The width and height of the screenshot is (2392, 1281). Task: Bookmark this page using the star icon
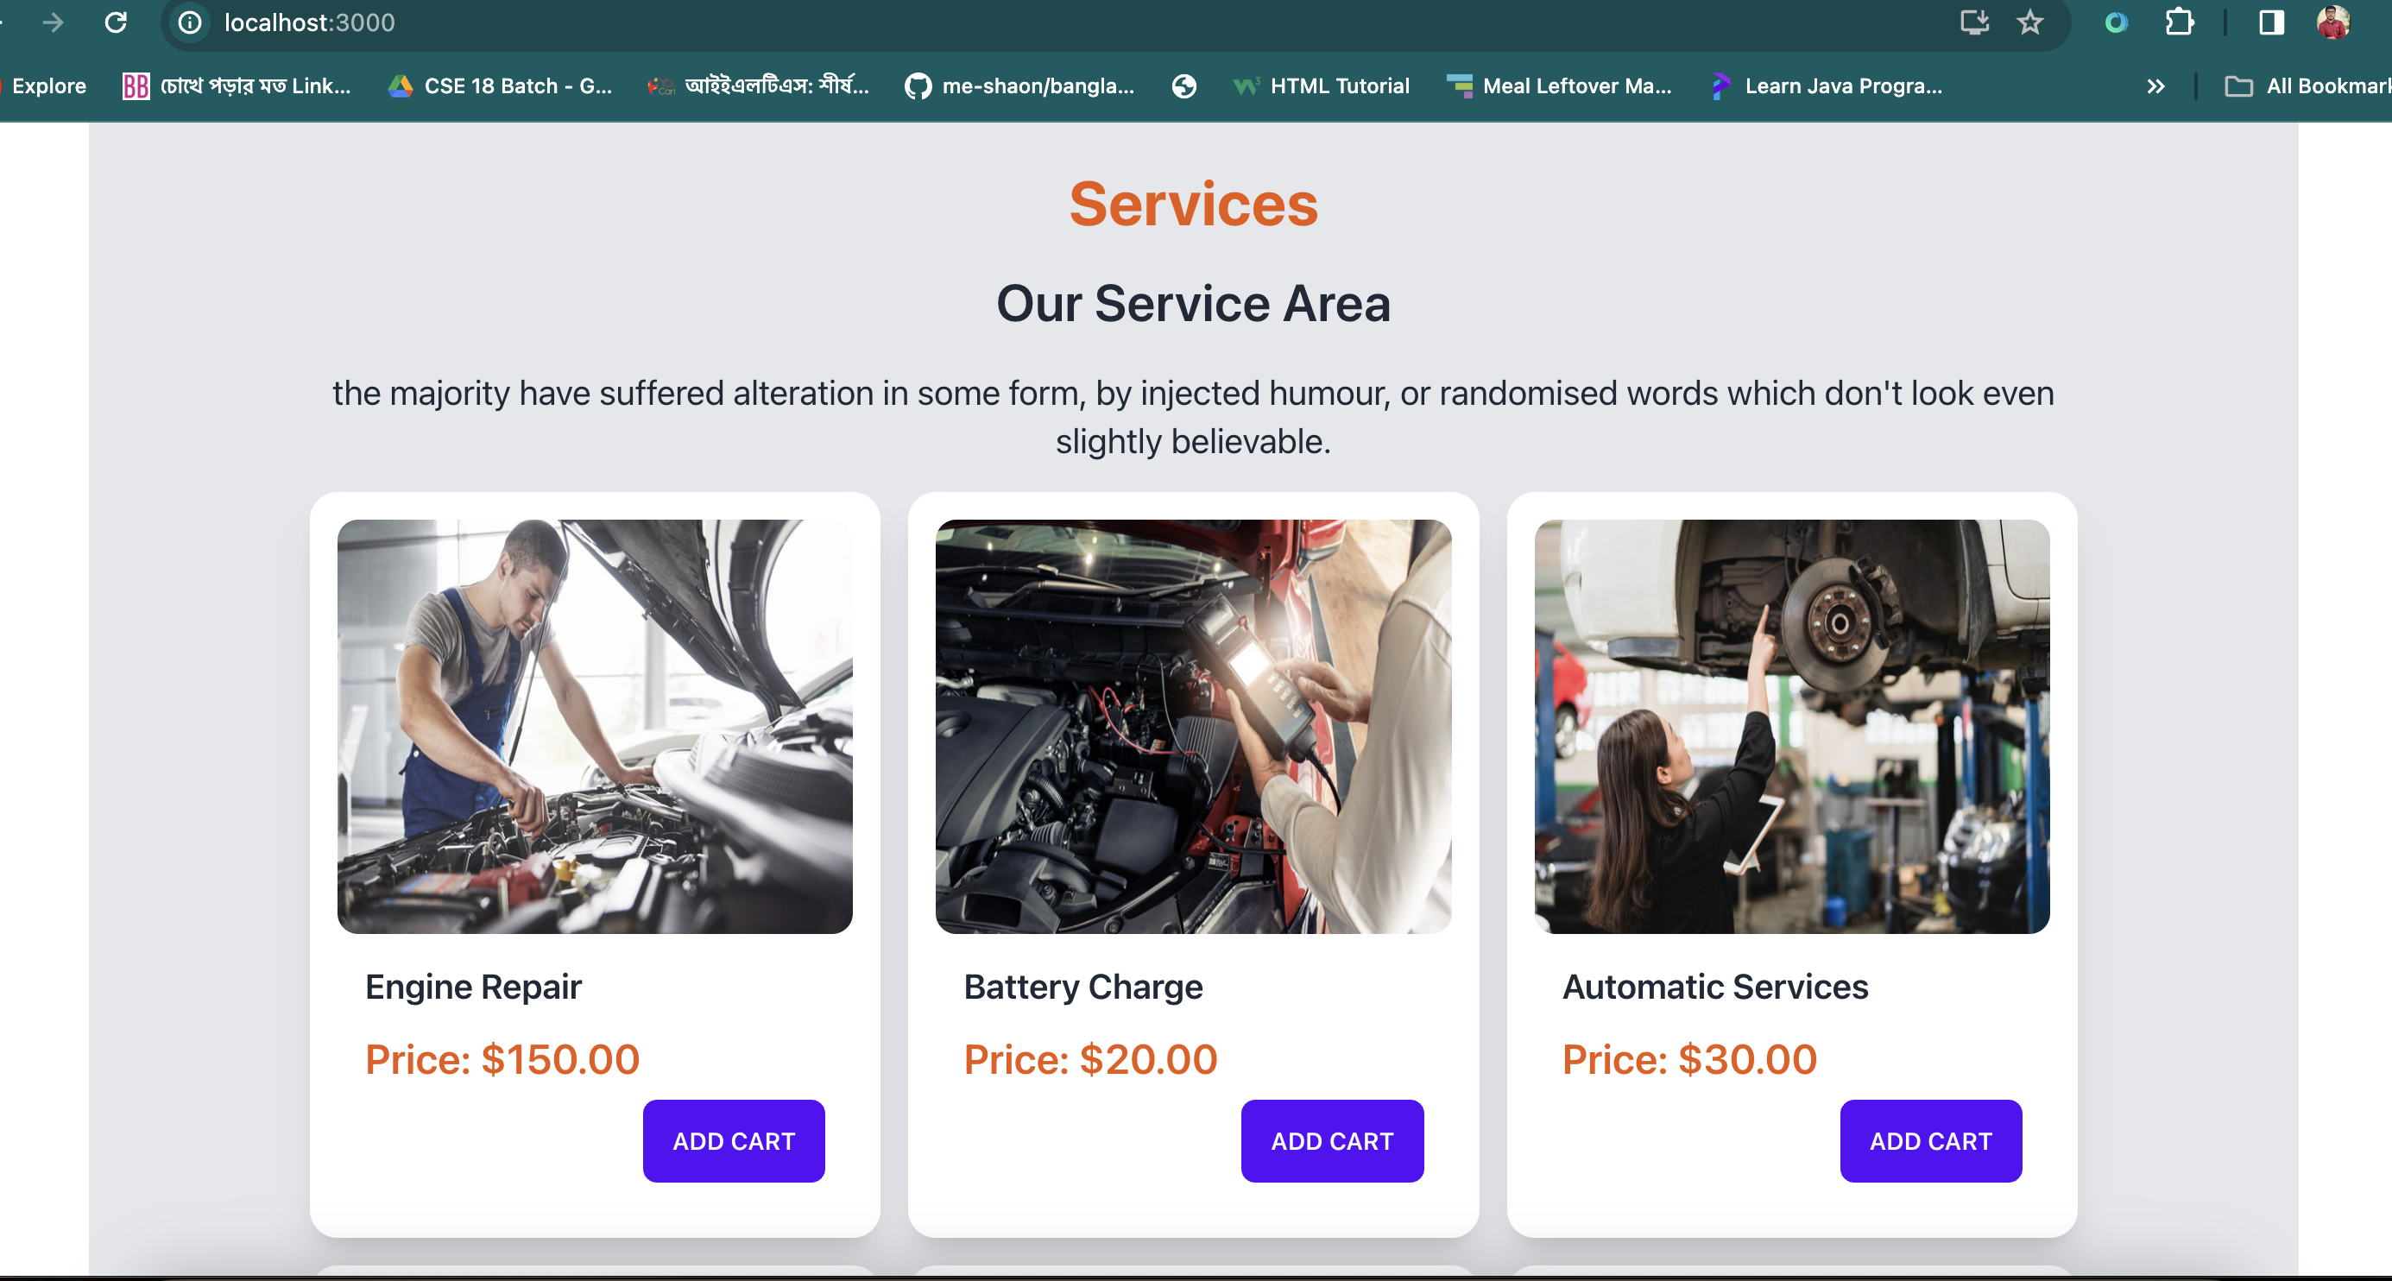coord(2029,23)
